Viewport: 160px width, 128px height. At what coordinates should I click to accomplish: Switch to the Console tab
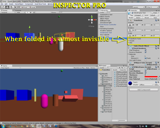pos(17,10)
